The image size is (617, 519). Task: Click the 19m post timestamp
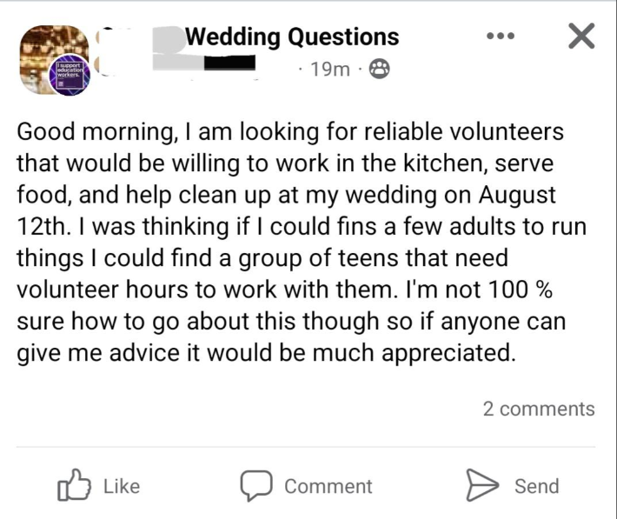pyautogui.click(x=329, y=70)
